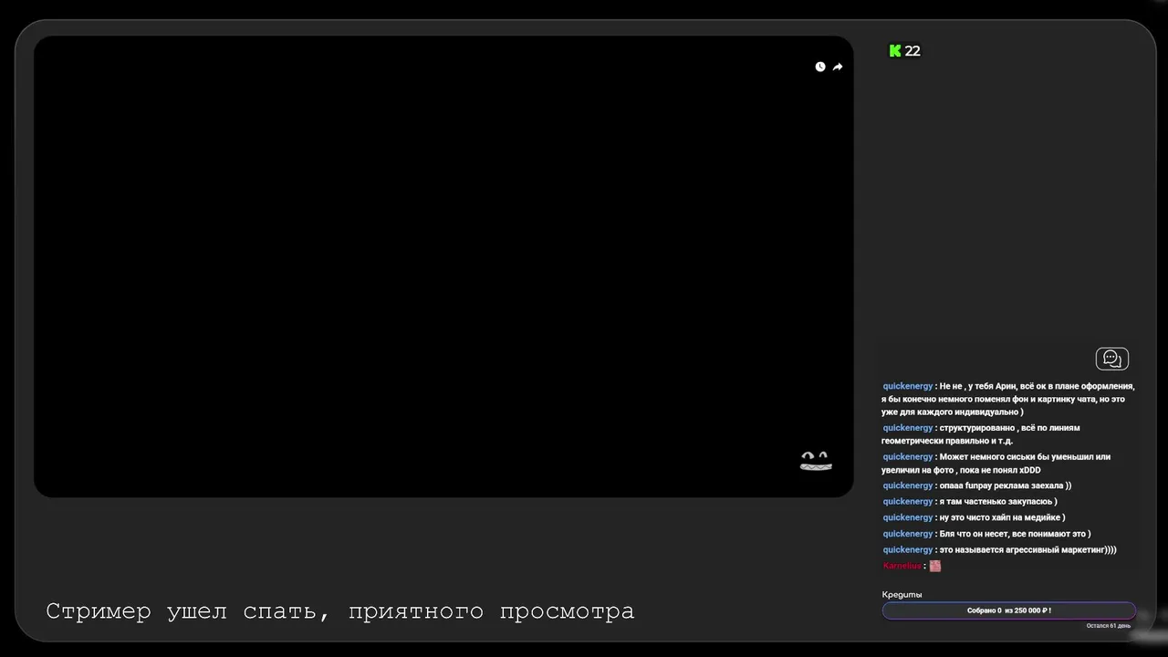The width and height of the screenshot is (1168, 657).
Task: Click the smiling face watermark icon
Action: [x=816, y=461]
